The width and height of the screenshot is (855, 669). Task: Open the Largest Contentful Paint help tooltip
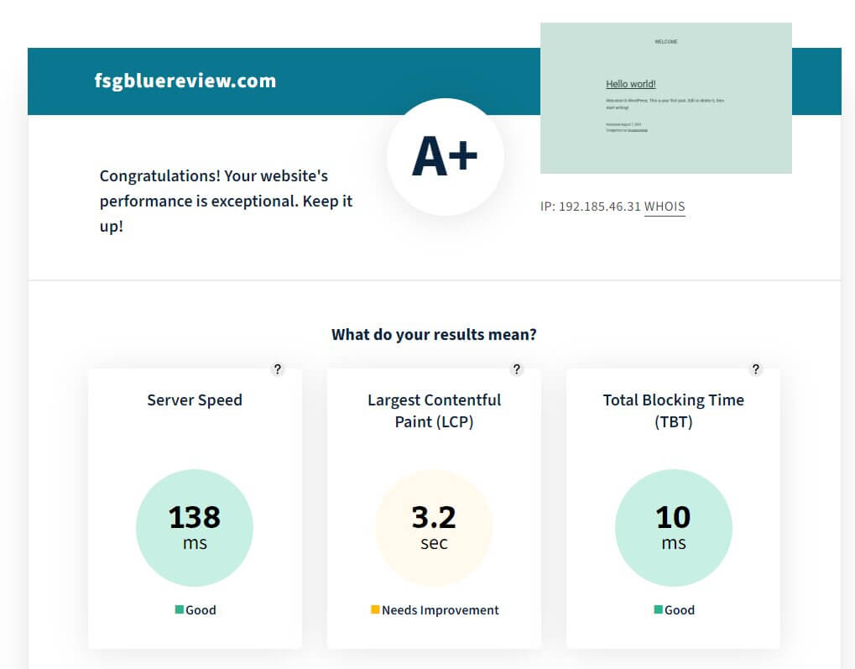pos(517,369)
